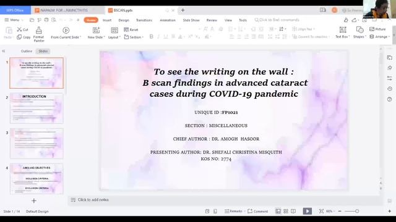The width and height of the screenshot is (396, 222).
Task: Click the Copy tool
Action: [24, 37]
